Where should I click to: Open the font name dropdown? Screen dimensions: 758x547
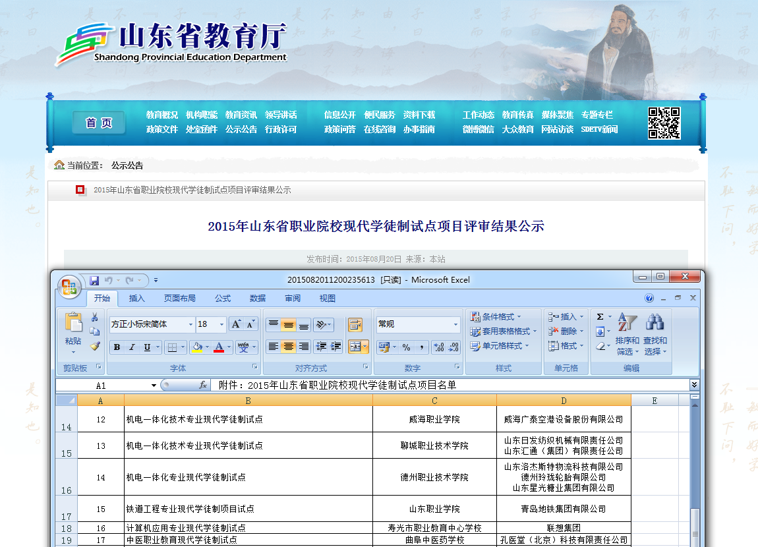[190, 324]
